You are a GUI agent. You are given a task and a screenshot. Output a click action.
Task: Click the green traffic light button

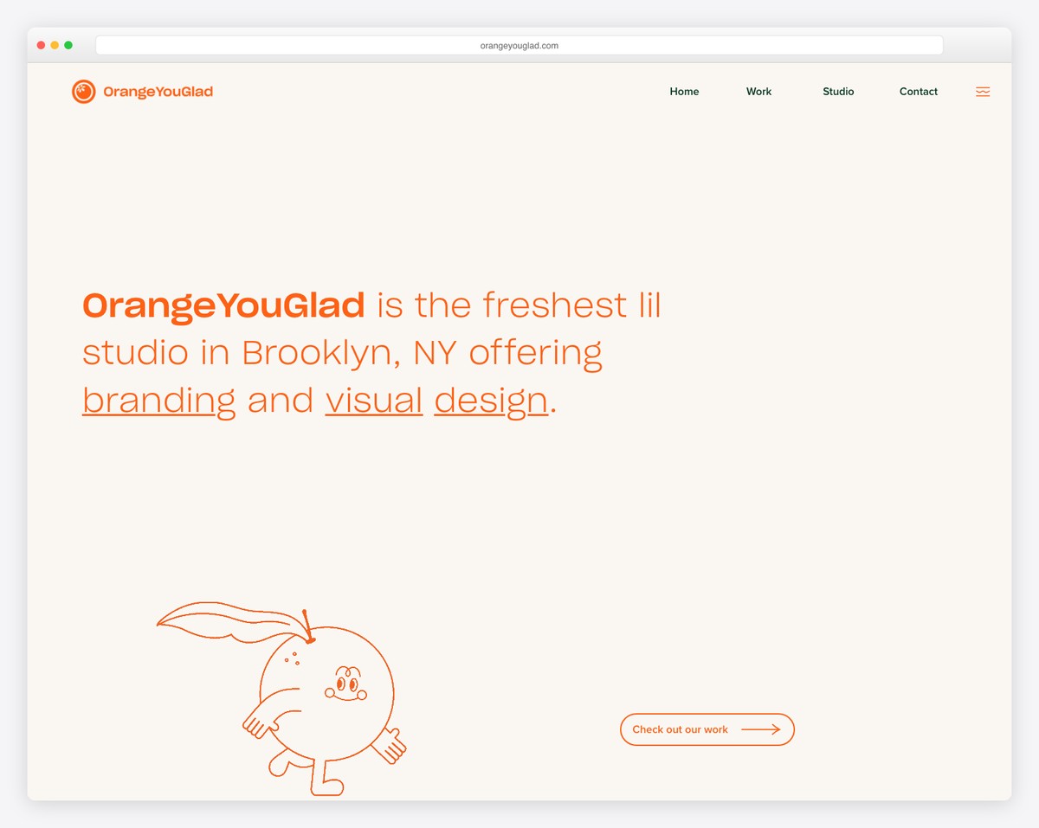pyautogui.click(x=68, y=44)
